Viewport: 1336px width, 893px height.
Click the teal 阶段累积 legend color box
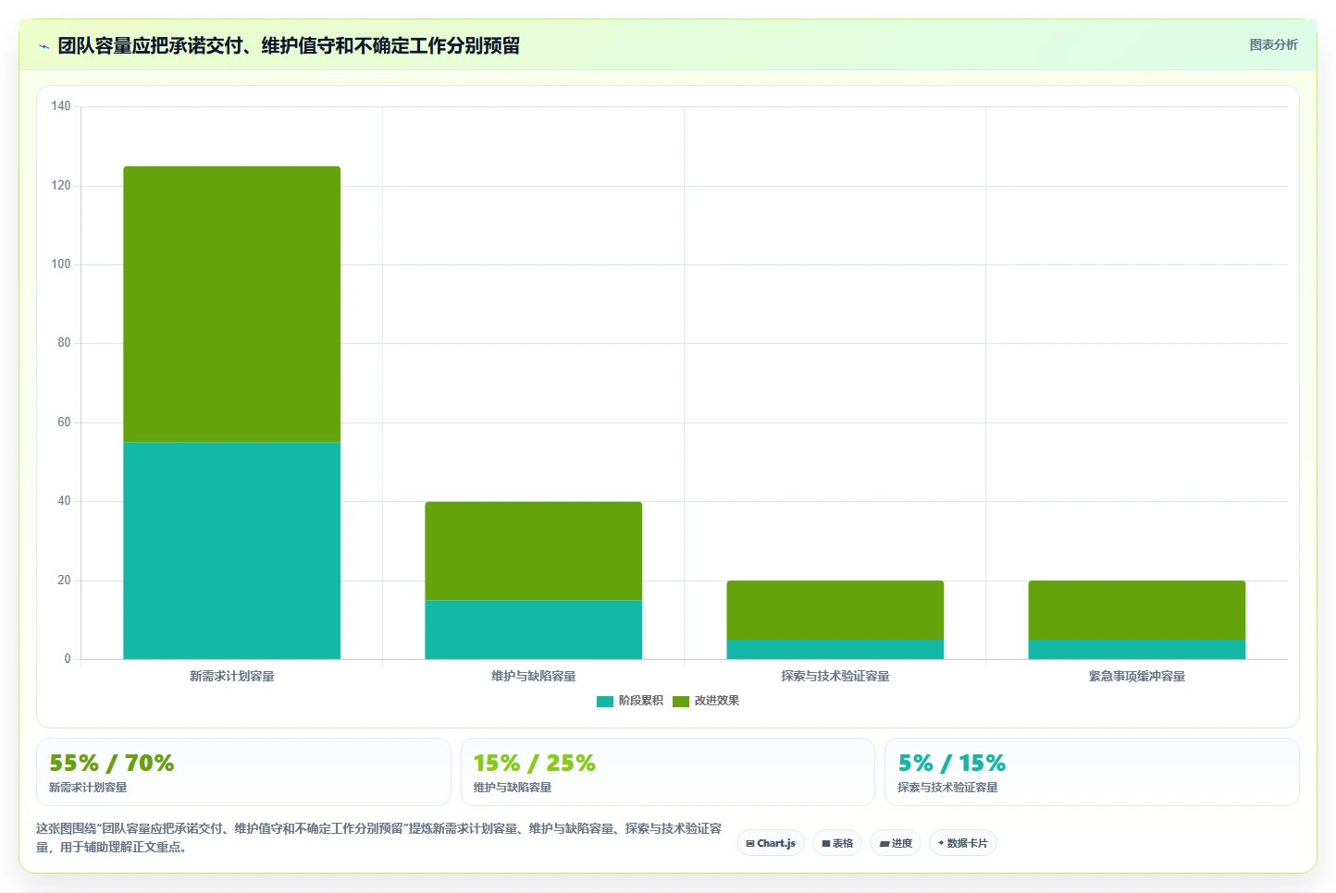[605, 702]
